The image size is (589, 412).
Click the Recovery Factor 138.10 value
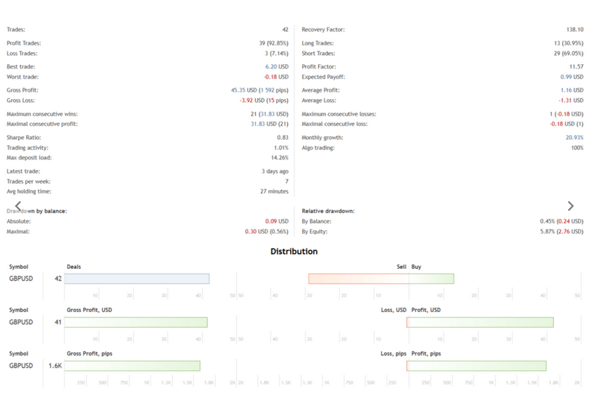[575, 29]
